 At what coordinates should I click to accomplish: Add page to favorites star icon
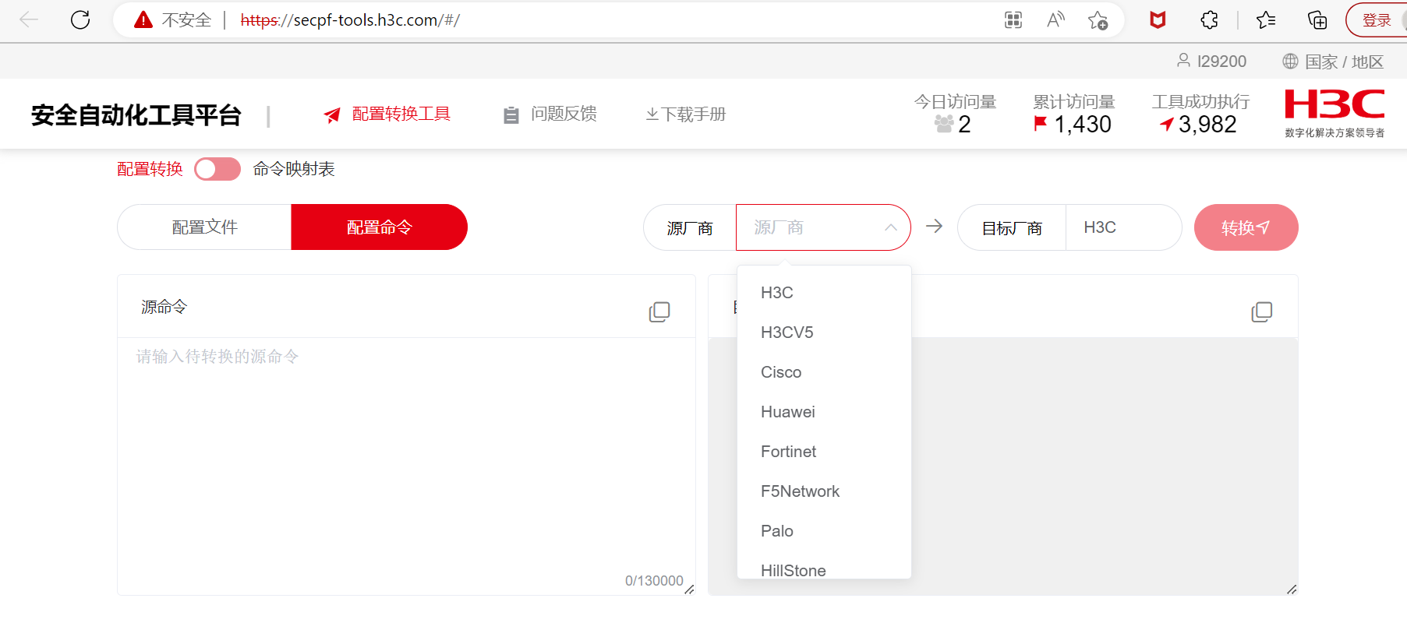[1098, 20]
